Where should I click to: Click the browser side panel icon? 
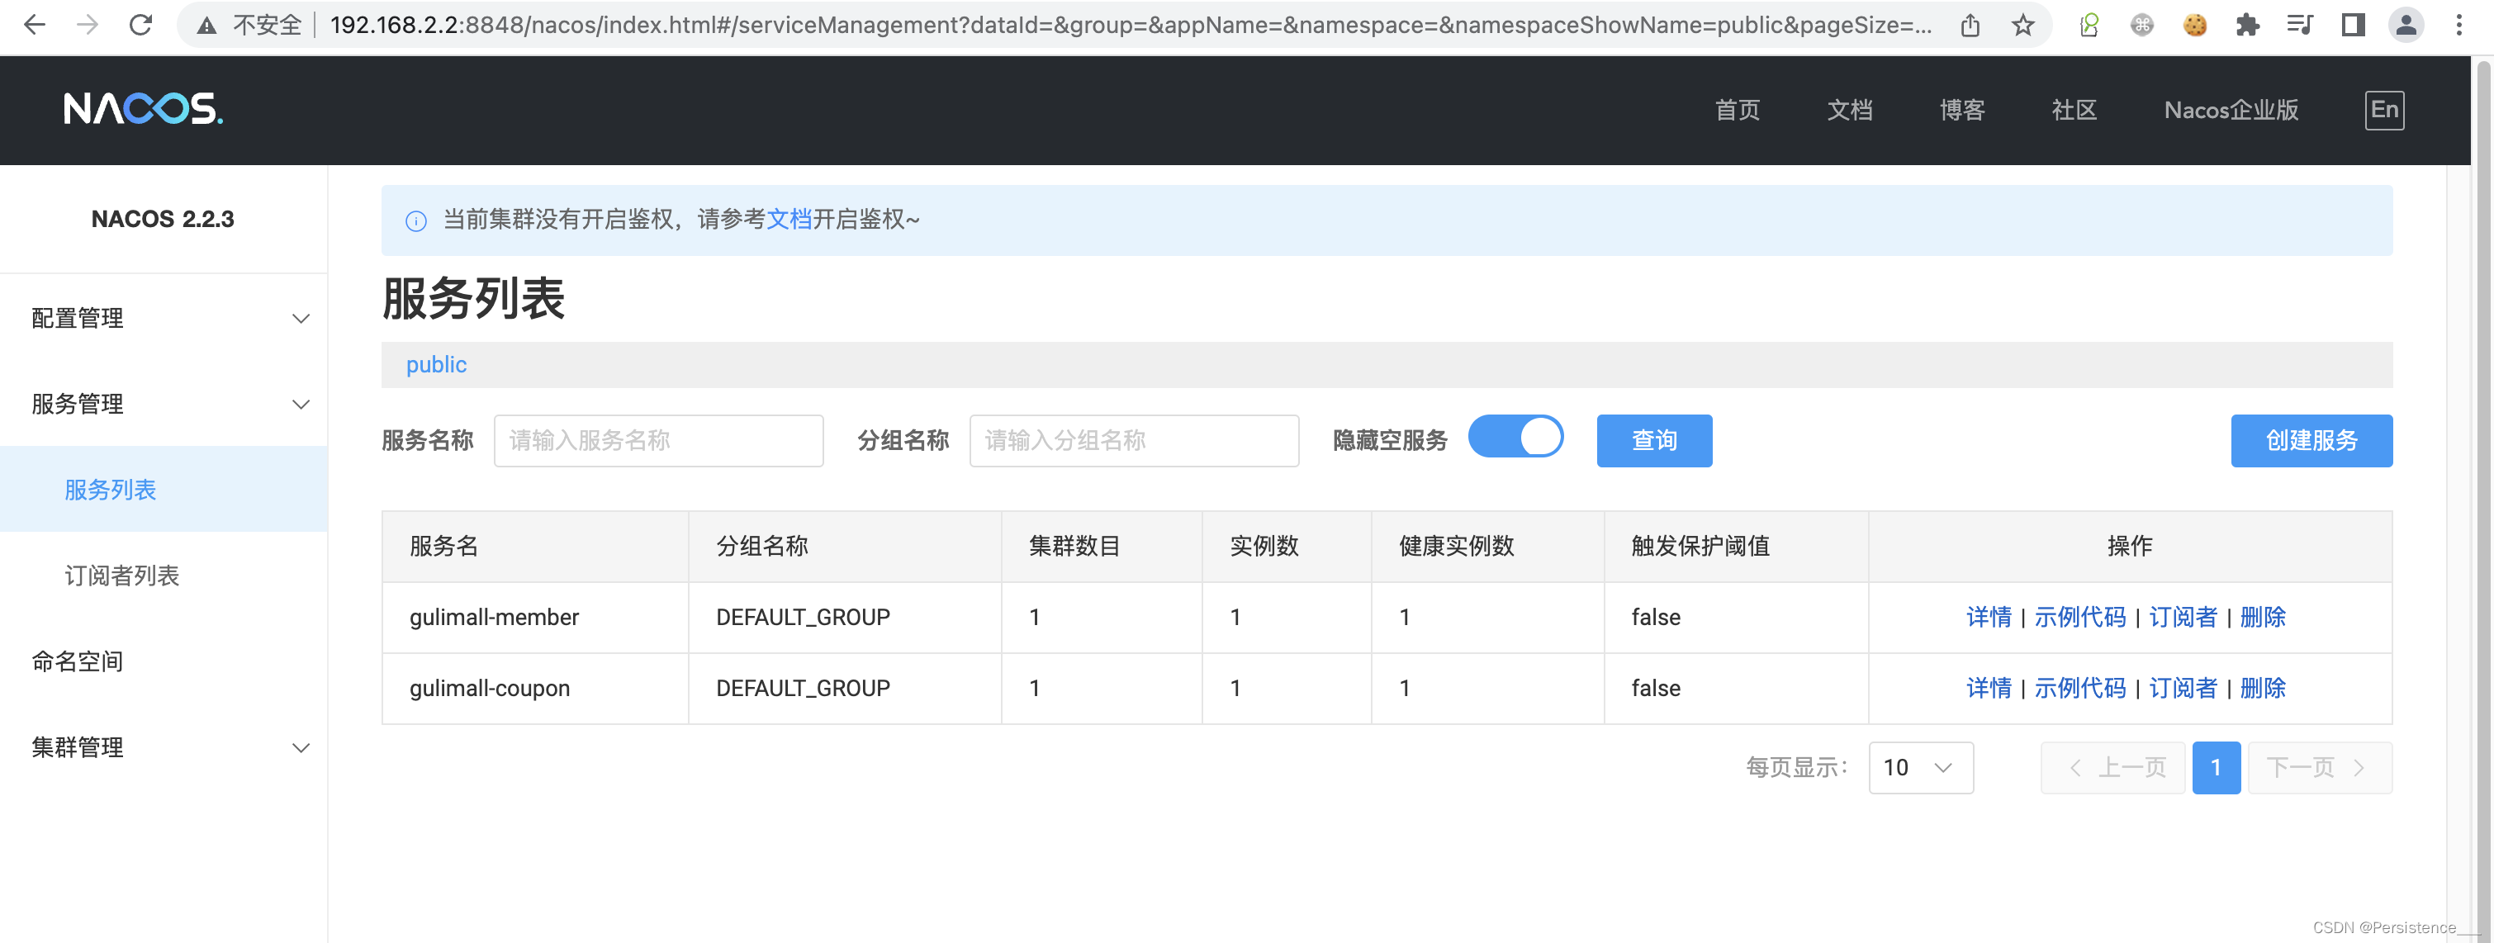click(x=2353, y=25)
